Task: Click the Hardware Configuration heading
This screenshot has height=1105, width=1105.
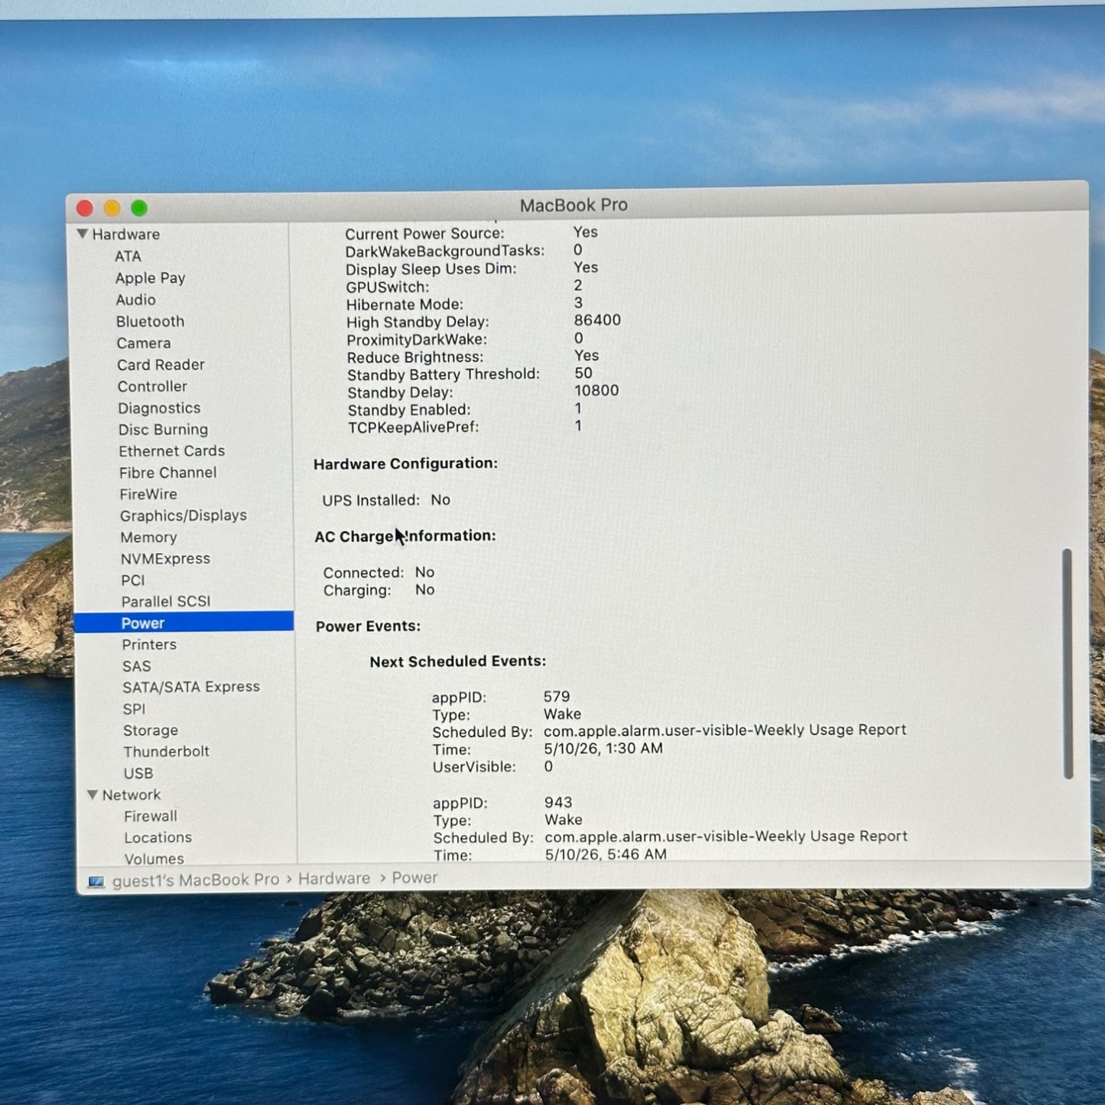Action: point(405,463)
